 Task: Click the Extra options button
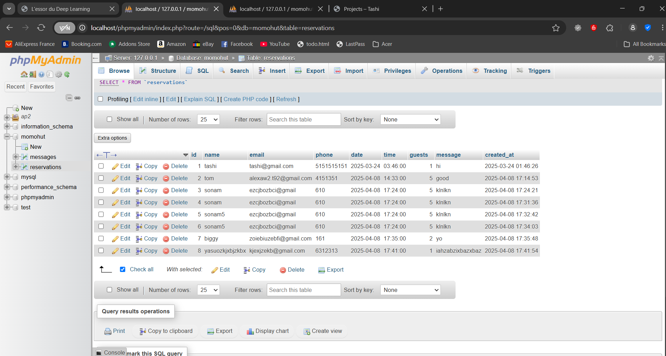coord(112,138)
